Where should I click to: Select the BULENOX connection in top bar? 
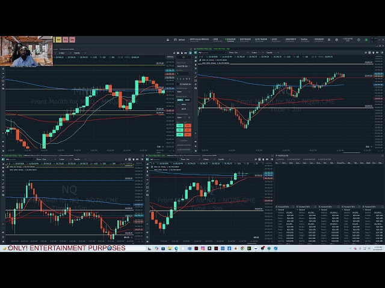click(230, 40)
